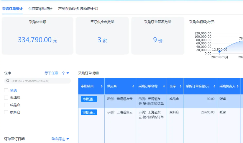Open the 等于任意一个 filter dropdown

click(x=57, y=73)
